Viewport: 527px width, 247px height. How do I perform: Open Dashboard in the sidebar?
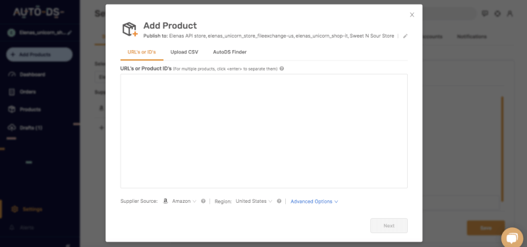coord(32,74)
